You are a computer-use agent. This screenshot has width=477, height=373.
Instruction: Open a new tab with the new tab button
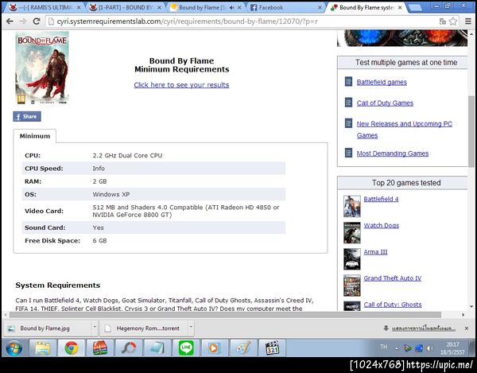tap(414, 8)
